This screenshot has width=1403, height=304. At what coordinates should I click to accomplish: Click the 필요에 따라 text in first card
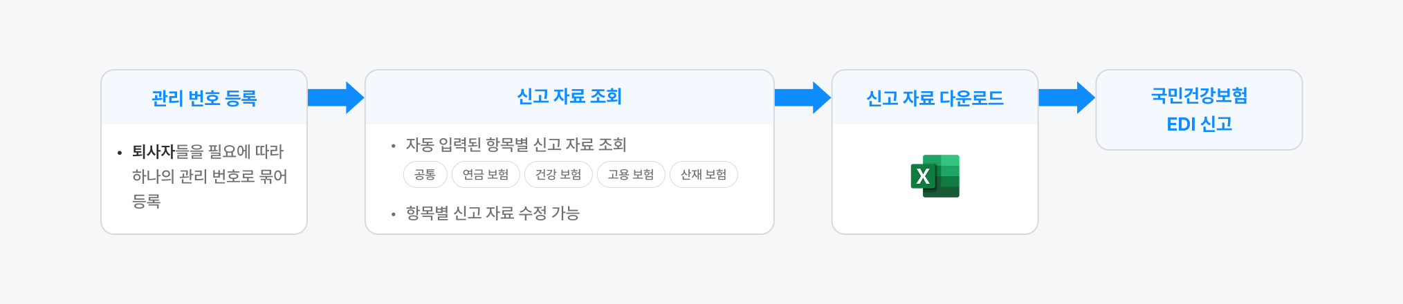(246, 152)
